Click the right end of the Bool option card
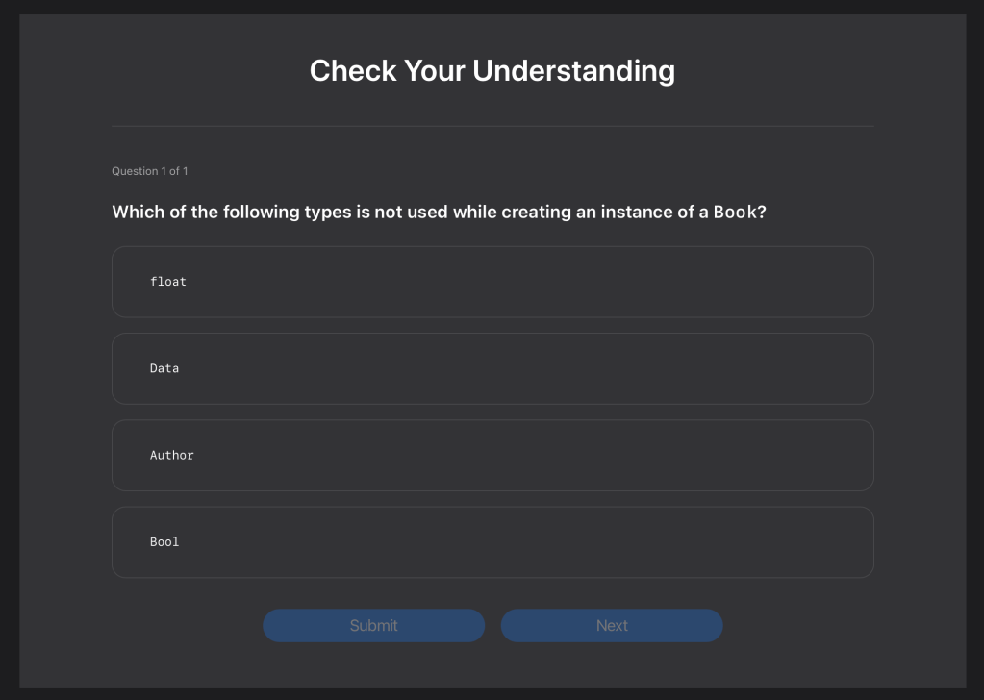The height and width of the screenshot is (700, 984). [x=846, y=542]
